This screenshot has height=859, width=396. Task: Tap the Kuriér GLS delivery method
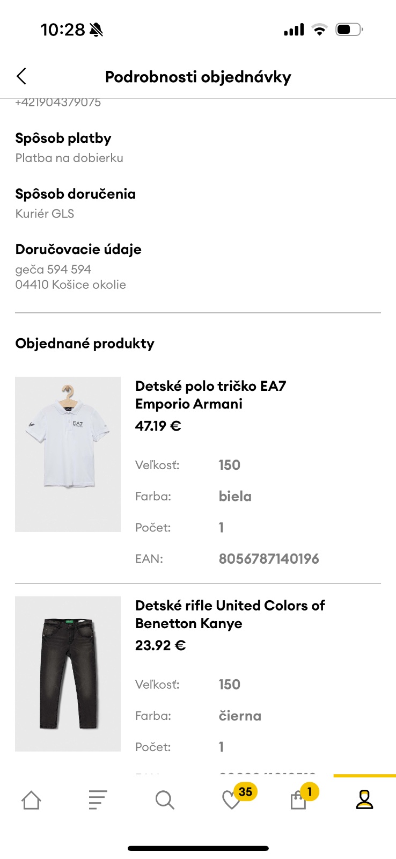pyautogui.click(x=45, y=214)
